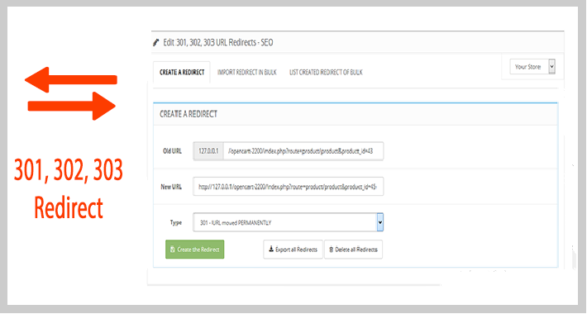Switch to Create a Redirect tab

pyautogui.click(x=182, y=72)
